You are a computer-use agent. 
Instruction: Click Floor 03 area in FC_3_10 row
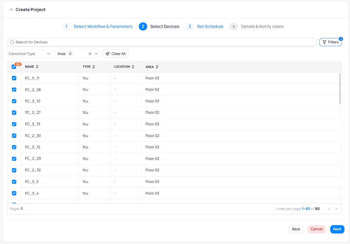coord(152,101)
